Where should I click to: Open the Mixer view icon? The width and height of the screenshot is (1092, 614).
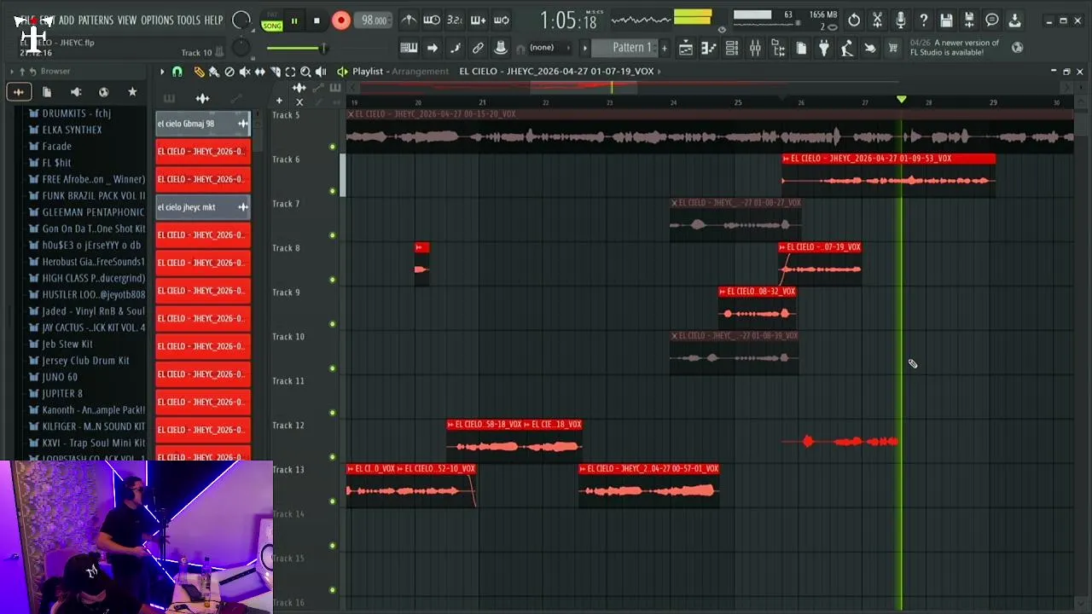755,49
